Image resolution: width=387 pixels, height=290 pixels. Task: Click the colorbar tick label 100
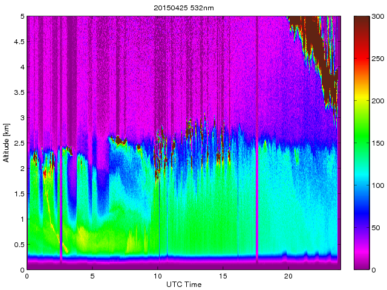tap(378, 185)
